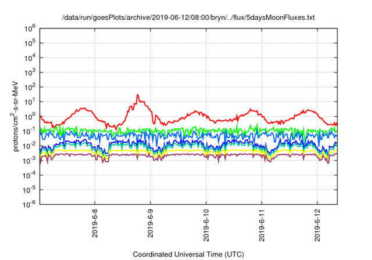This screenshot has width=372, height=260.
Task: Click the 10^6 y-axis label
Action: tap(30, 29)
